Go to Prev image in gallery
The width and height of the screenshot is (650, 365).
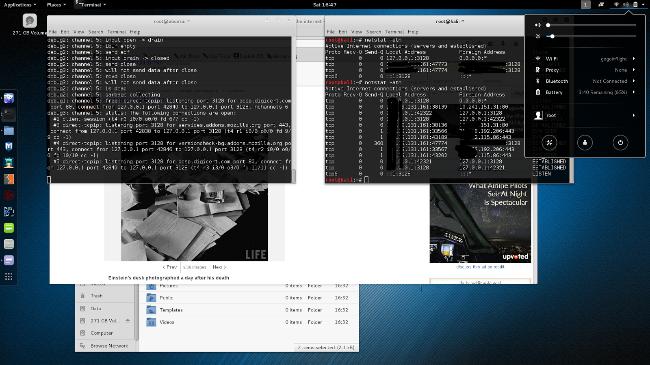point(170,267)
